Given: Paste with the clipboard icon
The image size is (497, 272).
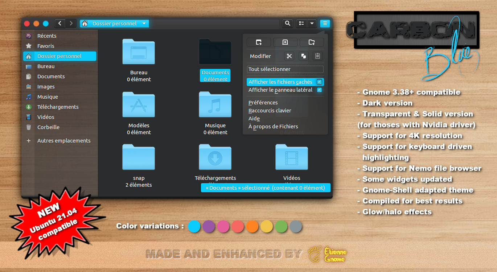Looking at the screenshot, I should (317, 56).
